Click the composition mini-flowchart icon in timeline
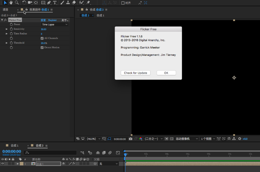Viewport: 260px width, 172px height. 82,153
